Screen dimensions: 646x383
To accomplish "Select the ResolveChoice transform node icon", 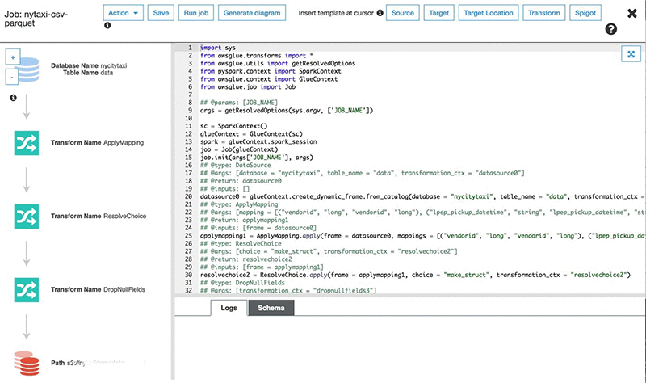I will [27, 217].
